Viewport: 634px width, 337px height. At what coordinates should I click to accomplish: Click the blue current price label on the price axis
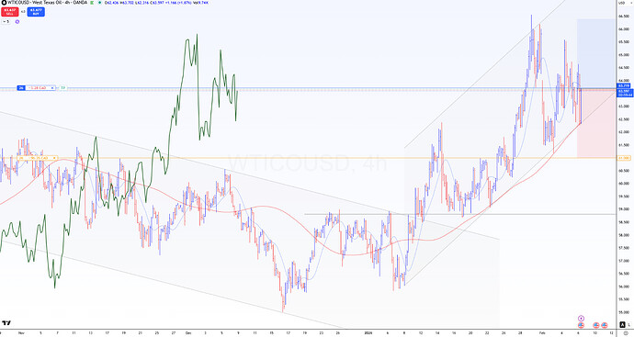point(625,94)
